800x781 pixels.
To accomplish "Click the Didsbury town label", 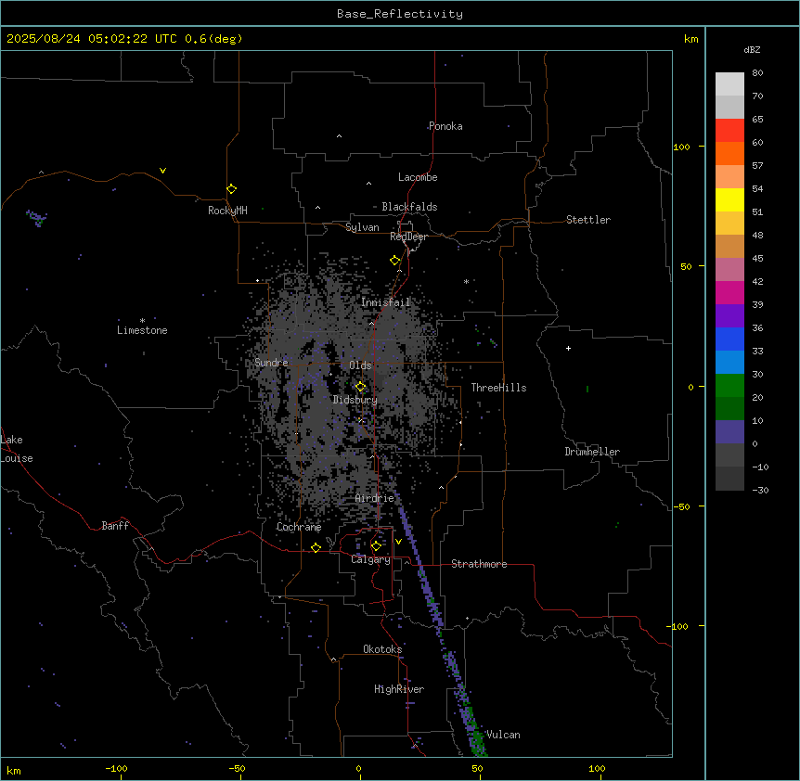I will (x=355, y=400).
